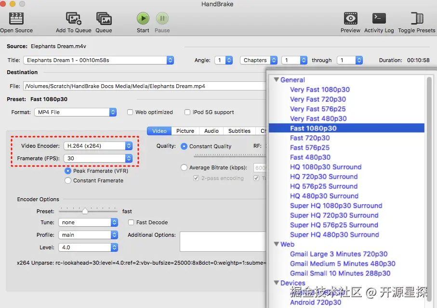The width and height of the screenshot is (437, 308).
Task: Open the Activity Log terminal icon
Action: [x=379, y=19]
